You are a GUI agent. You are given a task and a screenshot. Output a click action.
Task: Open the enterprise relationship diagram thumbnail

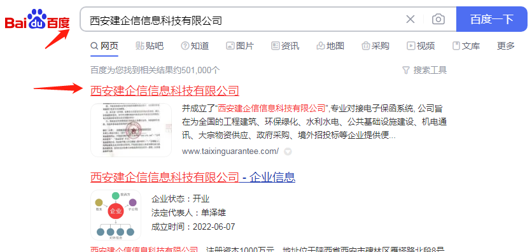tap(116, 214)
